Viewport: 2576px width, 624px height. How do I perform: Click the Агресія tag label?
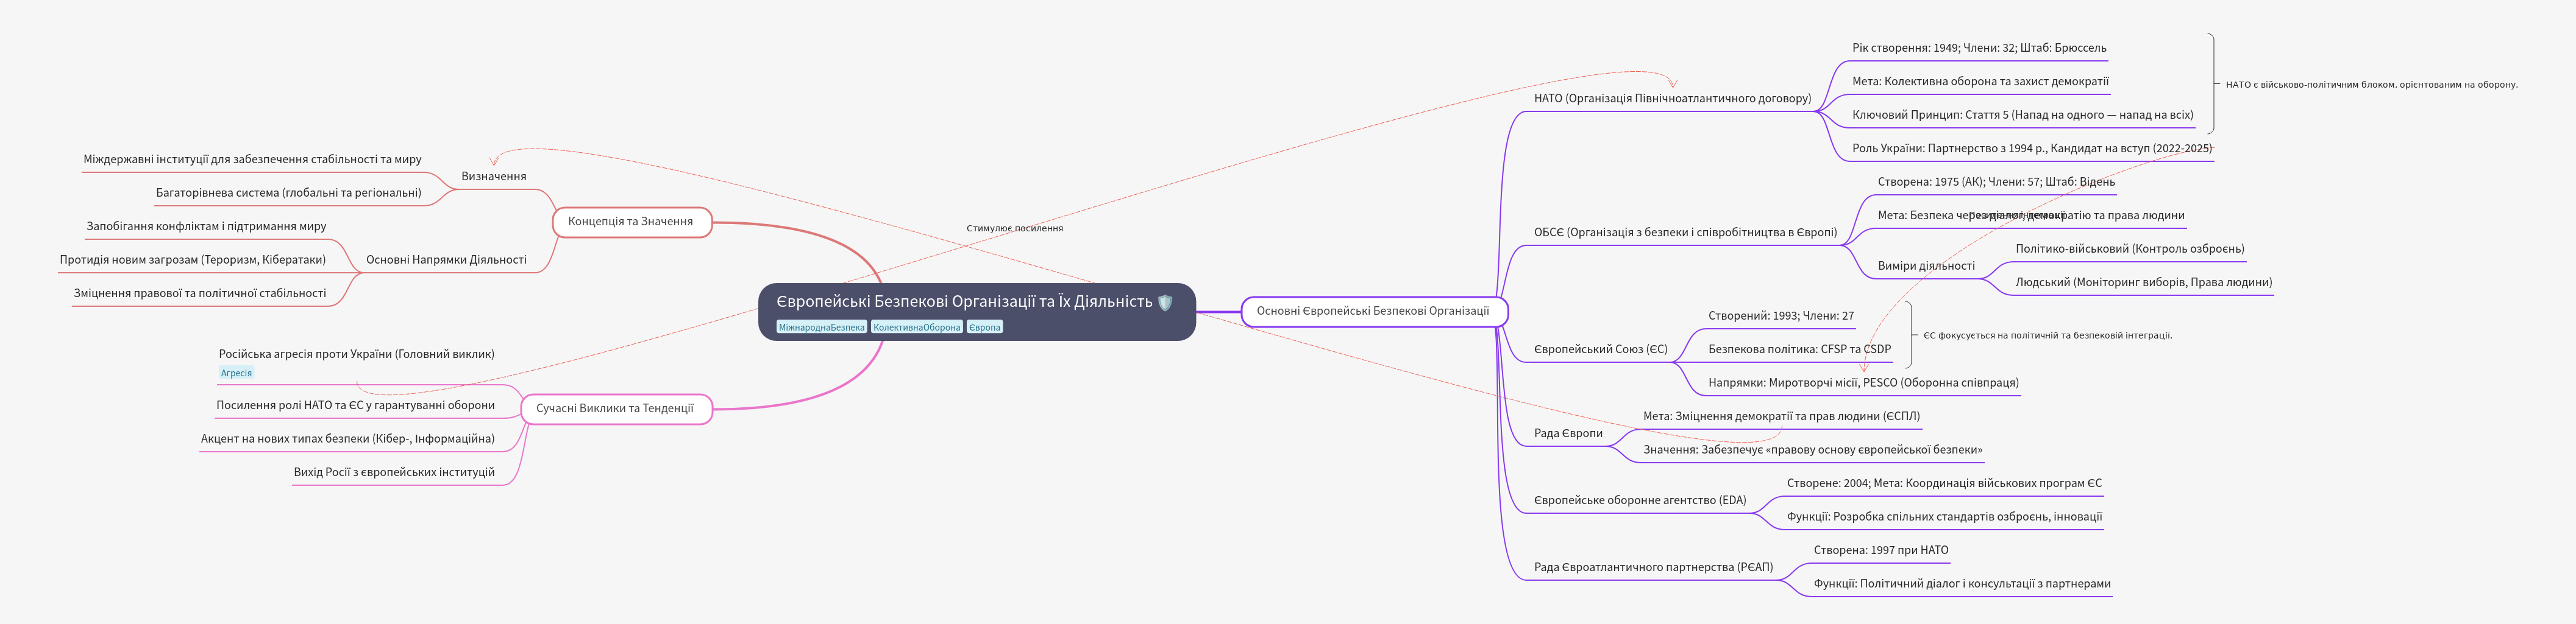pyautogui.click(x=236, y=373)
